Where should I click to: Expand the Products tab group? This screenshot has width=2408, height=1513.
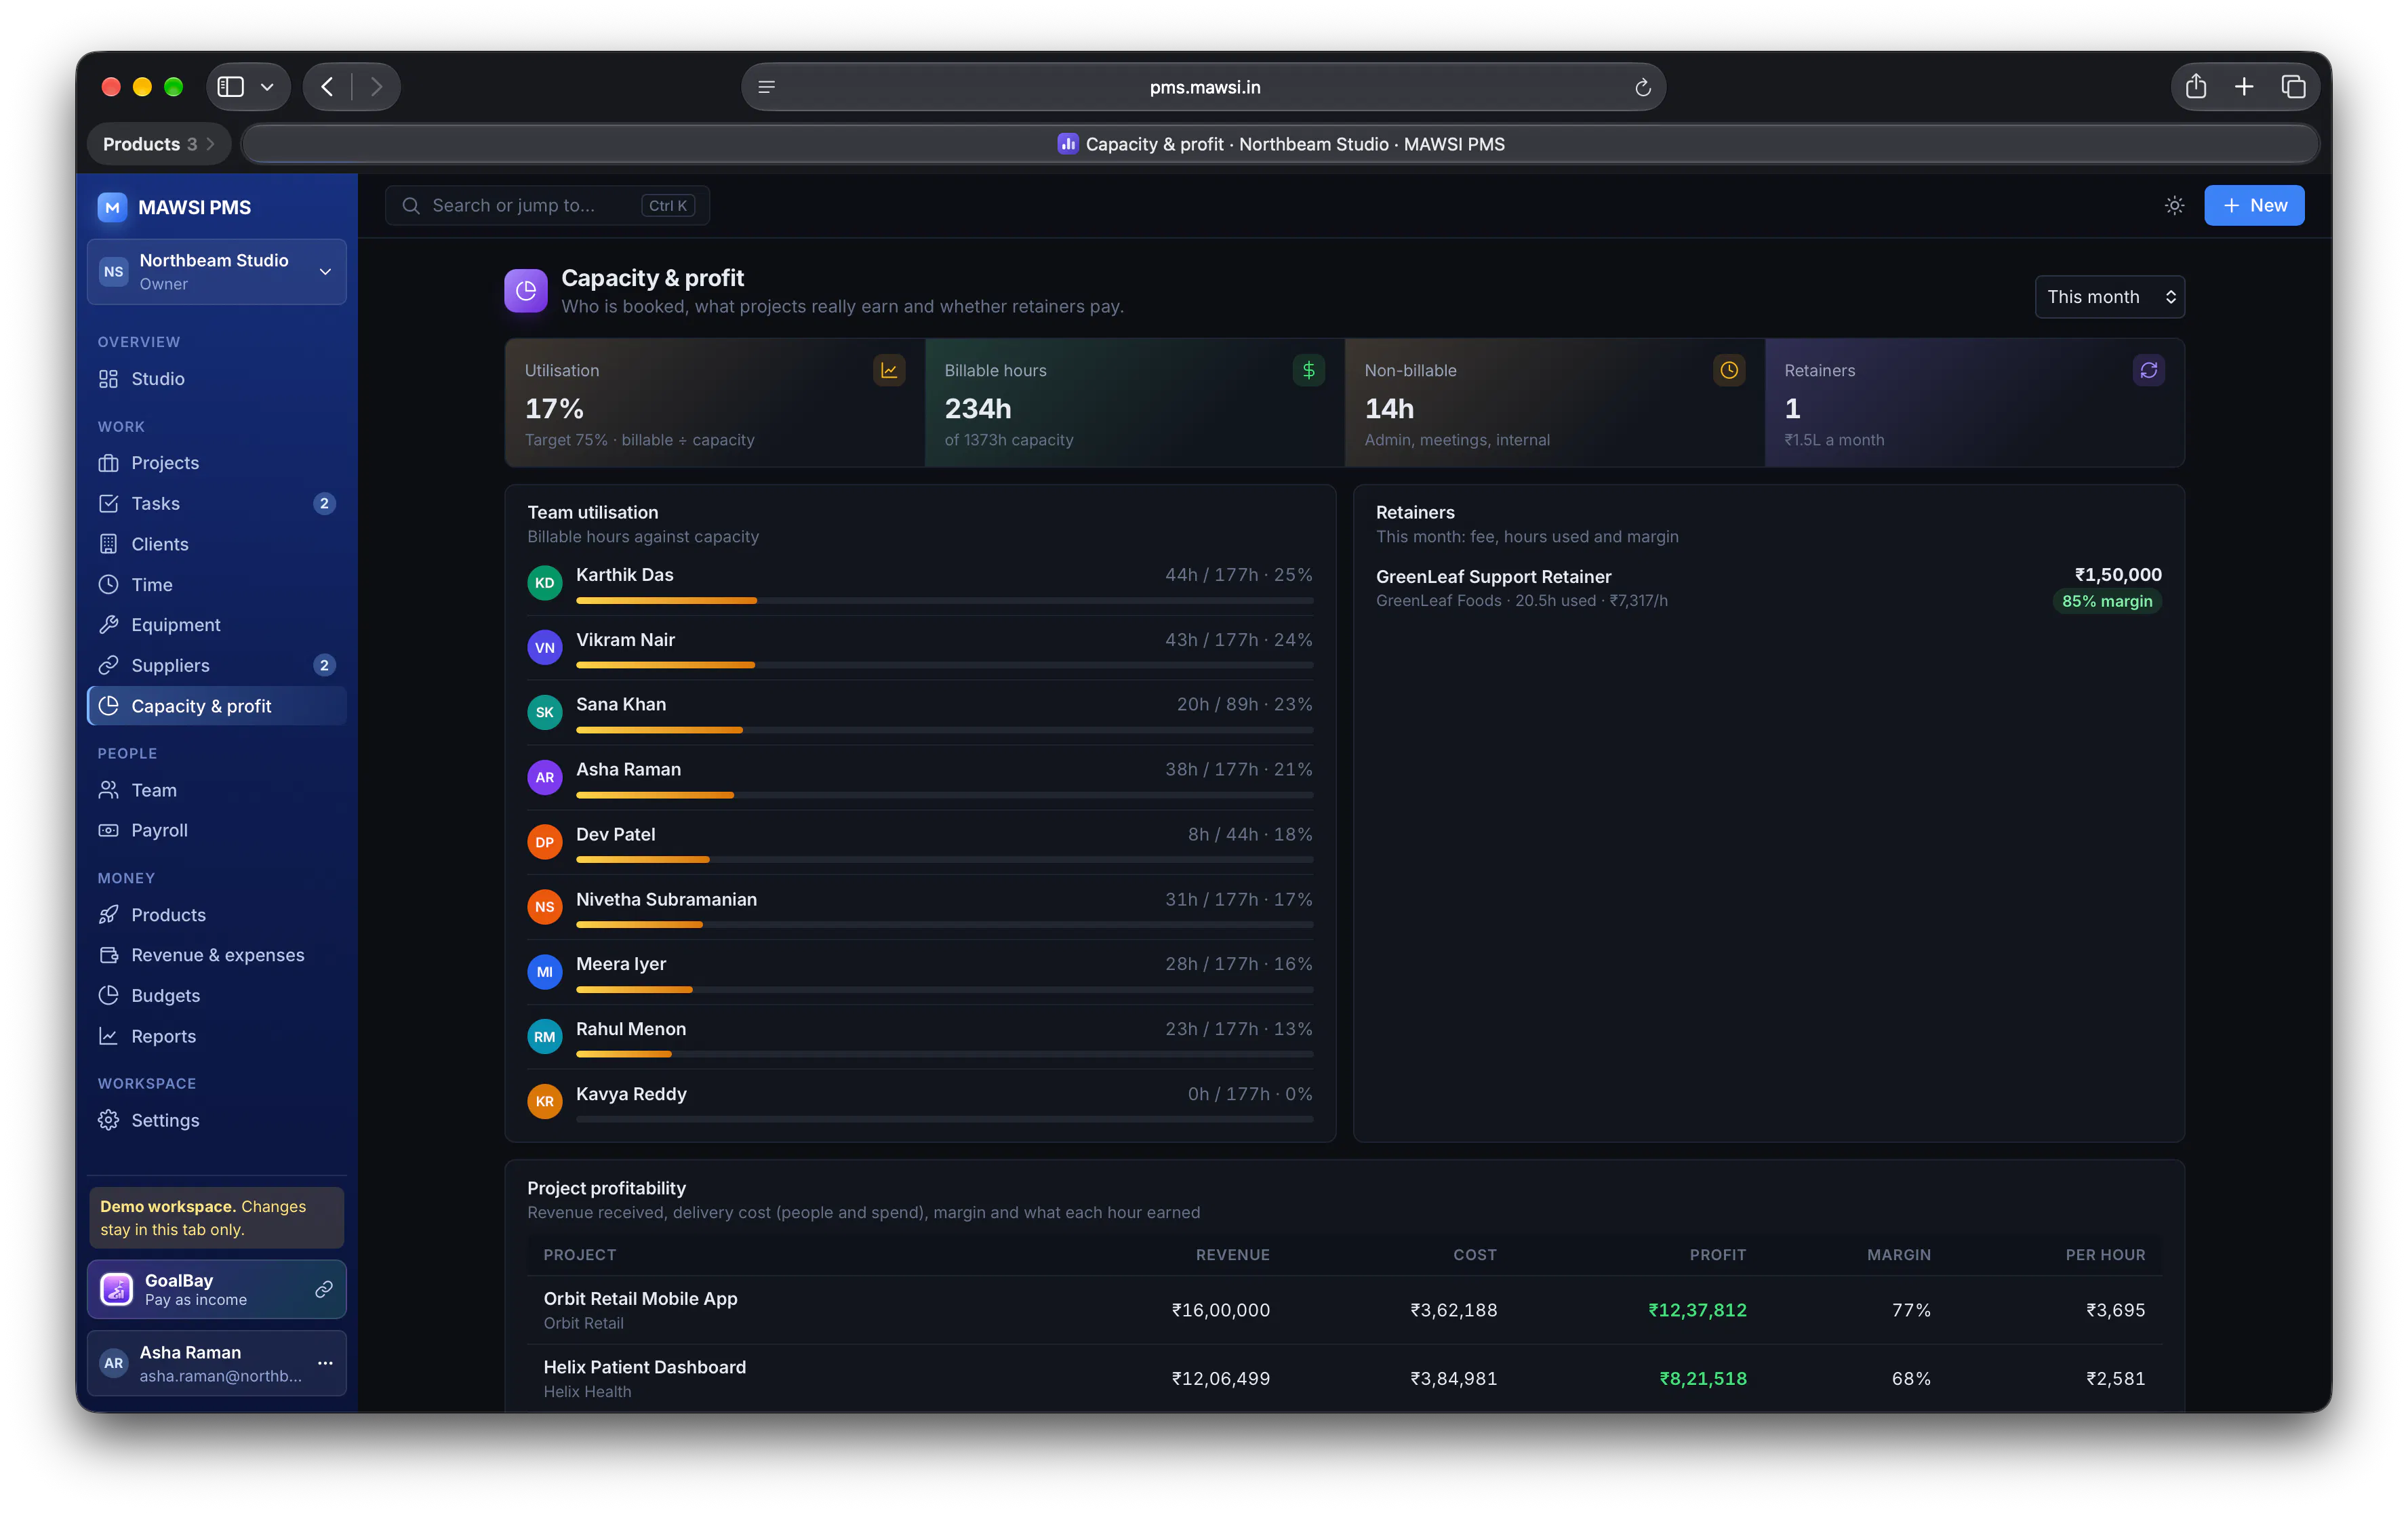tap(158, 144)
